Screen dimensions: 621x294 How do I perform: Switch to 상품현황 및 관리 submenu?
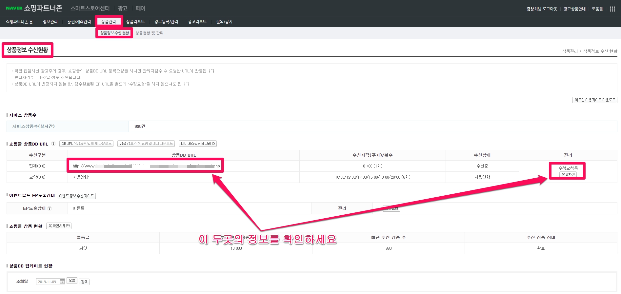click(149, 33)
